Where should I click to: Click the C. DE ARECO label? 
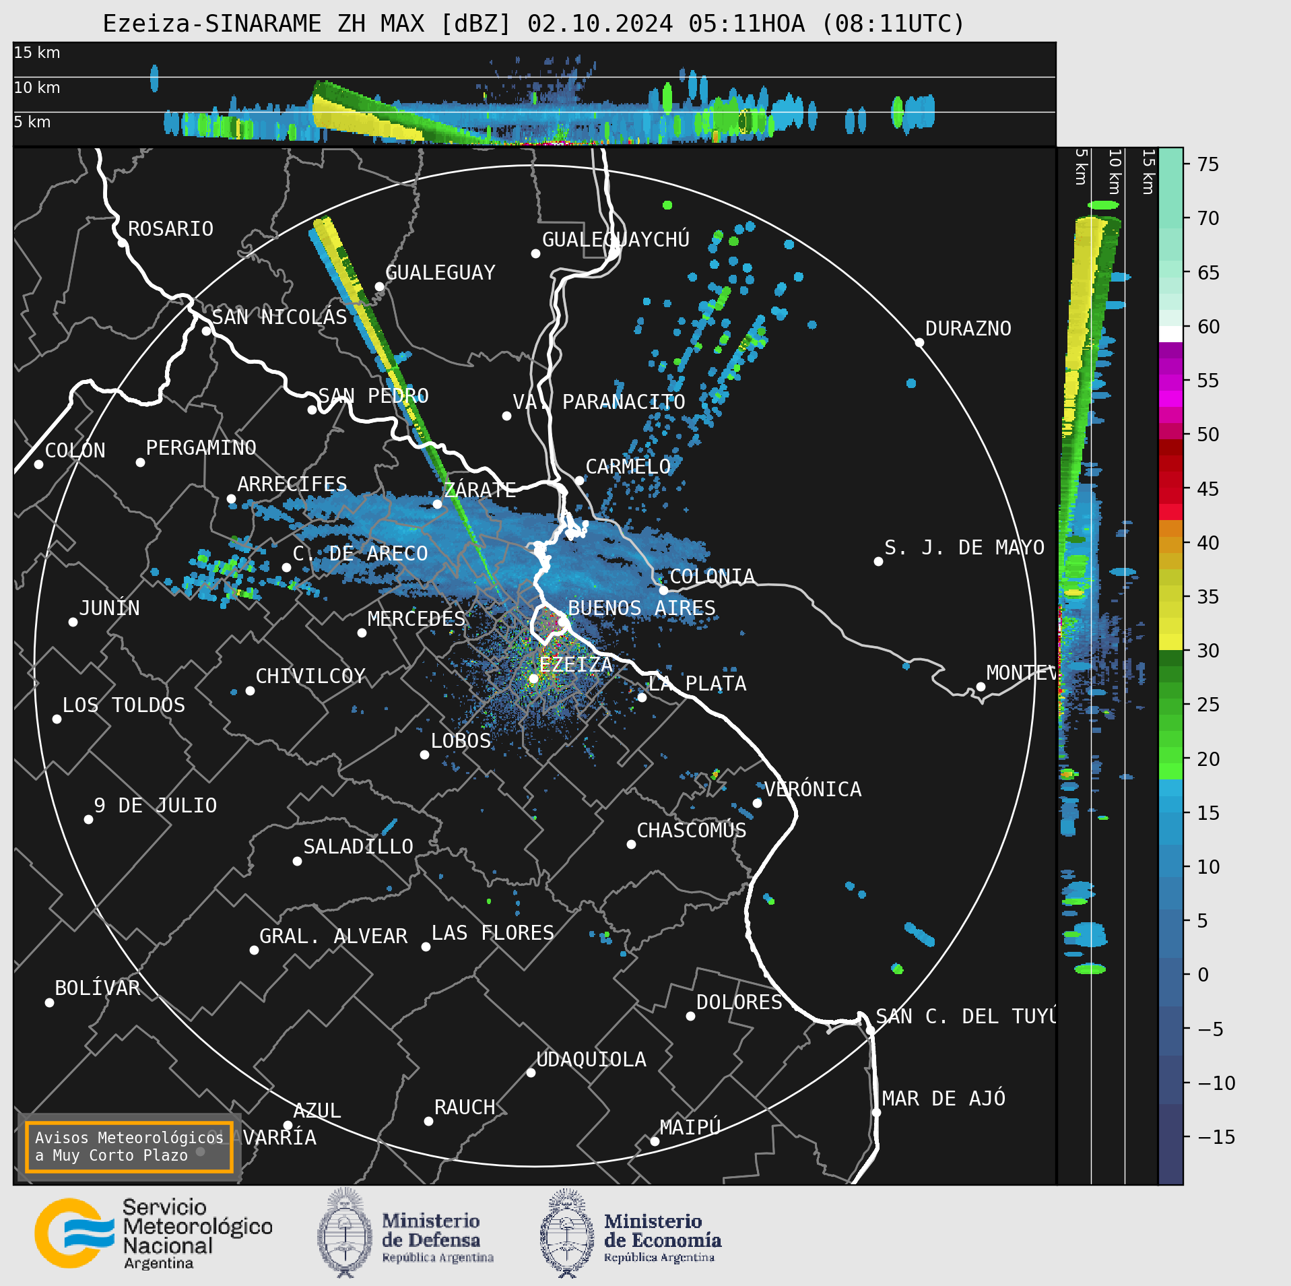pyautogui.click(x=360, y=554)
